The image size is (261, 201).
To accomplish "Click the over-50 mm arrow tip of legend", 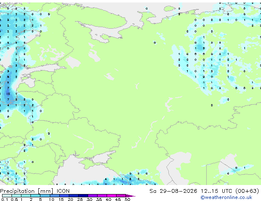I will 130,196.
